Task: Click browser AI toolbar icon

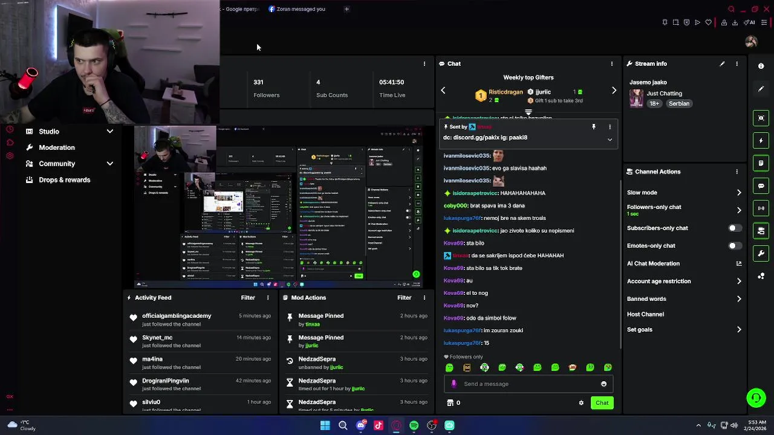Action: (x=750, y=22)
